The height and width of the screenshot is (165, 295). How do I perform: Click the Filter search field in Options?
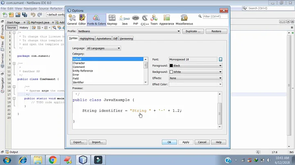(215, 16)
